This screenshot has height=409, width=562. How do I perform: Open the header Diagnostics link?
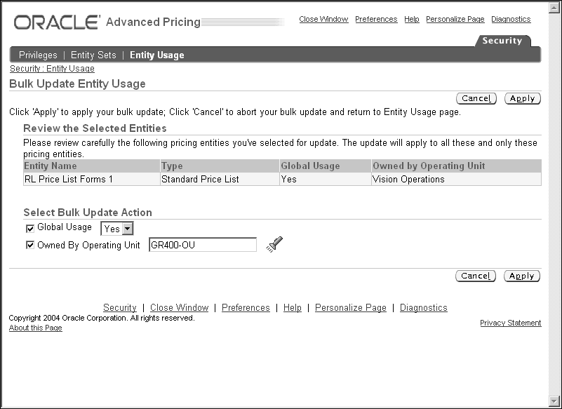(511, 19)
